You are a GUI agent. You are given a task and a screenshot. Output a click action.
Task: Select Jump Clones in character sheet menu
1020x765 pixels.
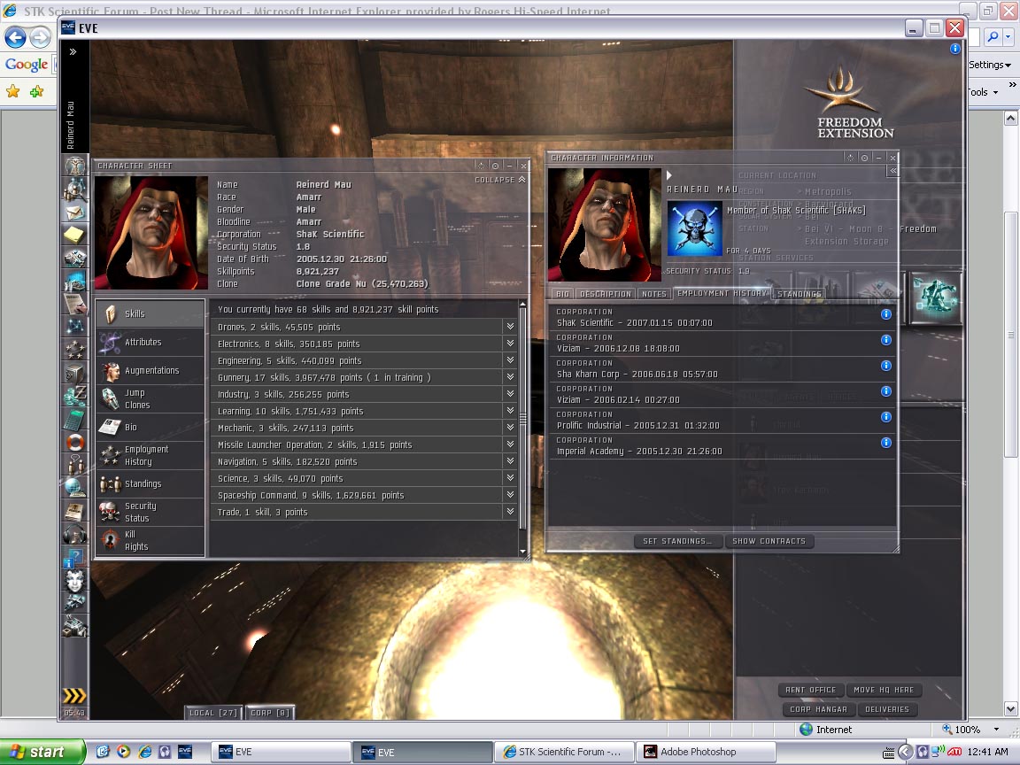pos(151,398)
